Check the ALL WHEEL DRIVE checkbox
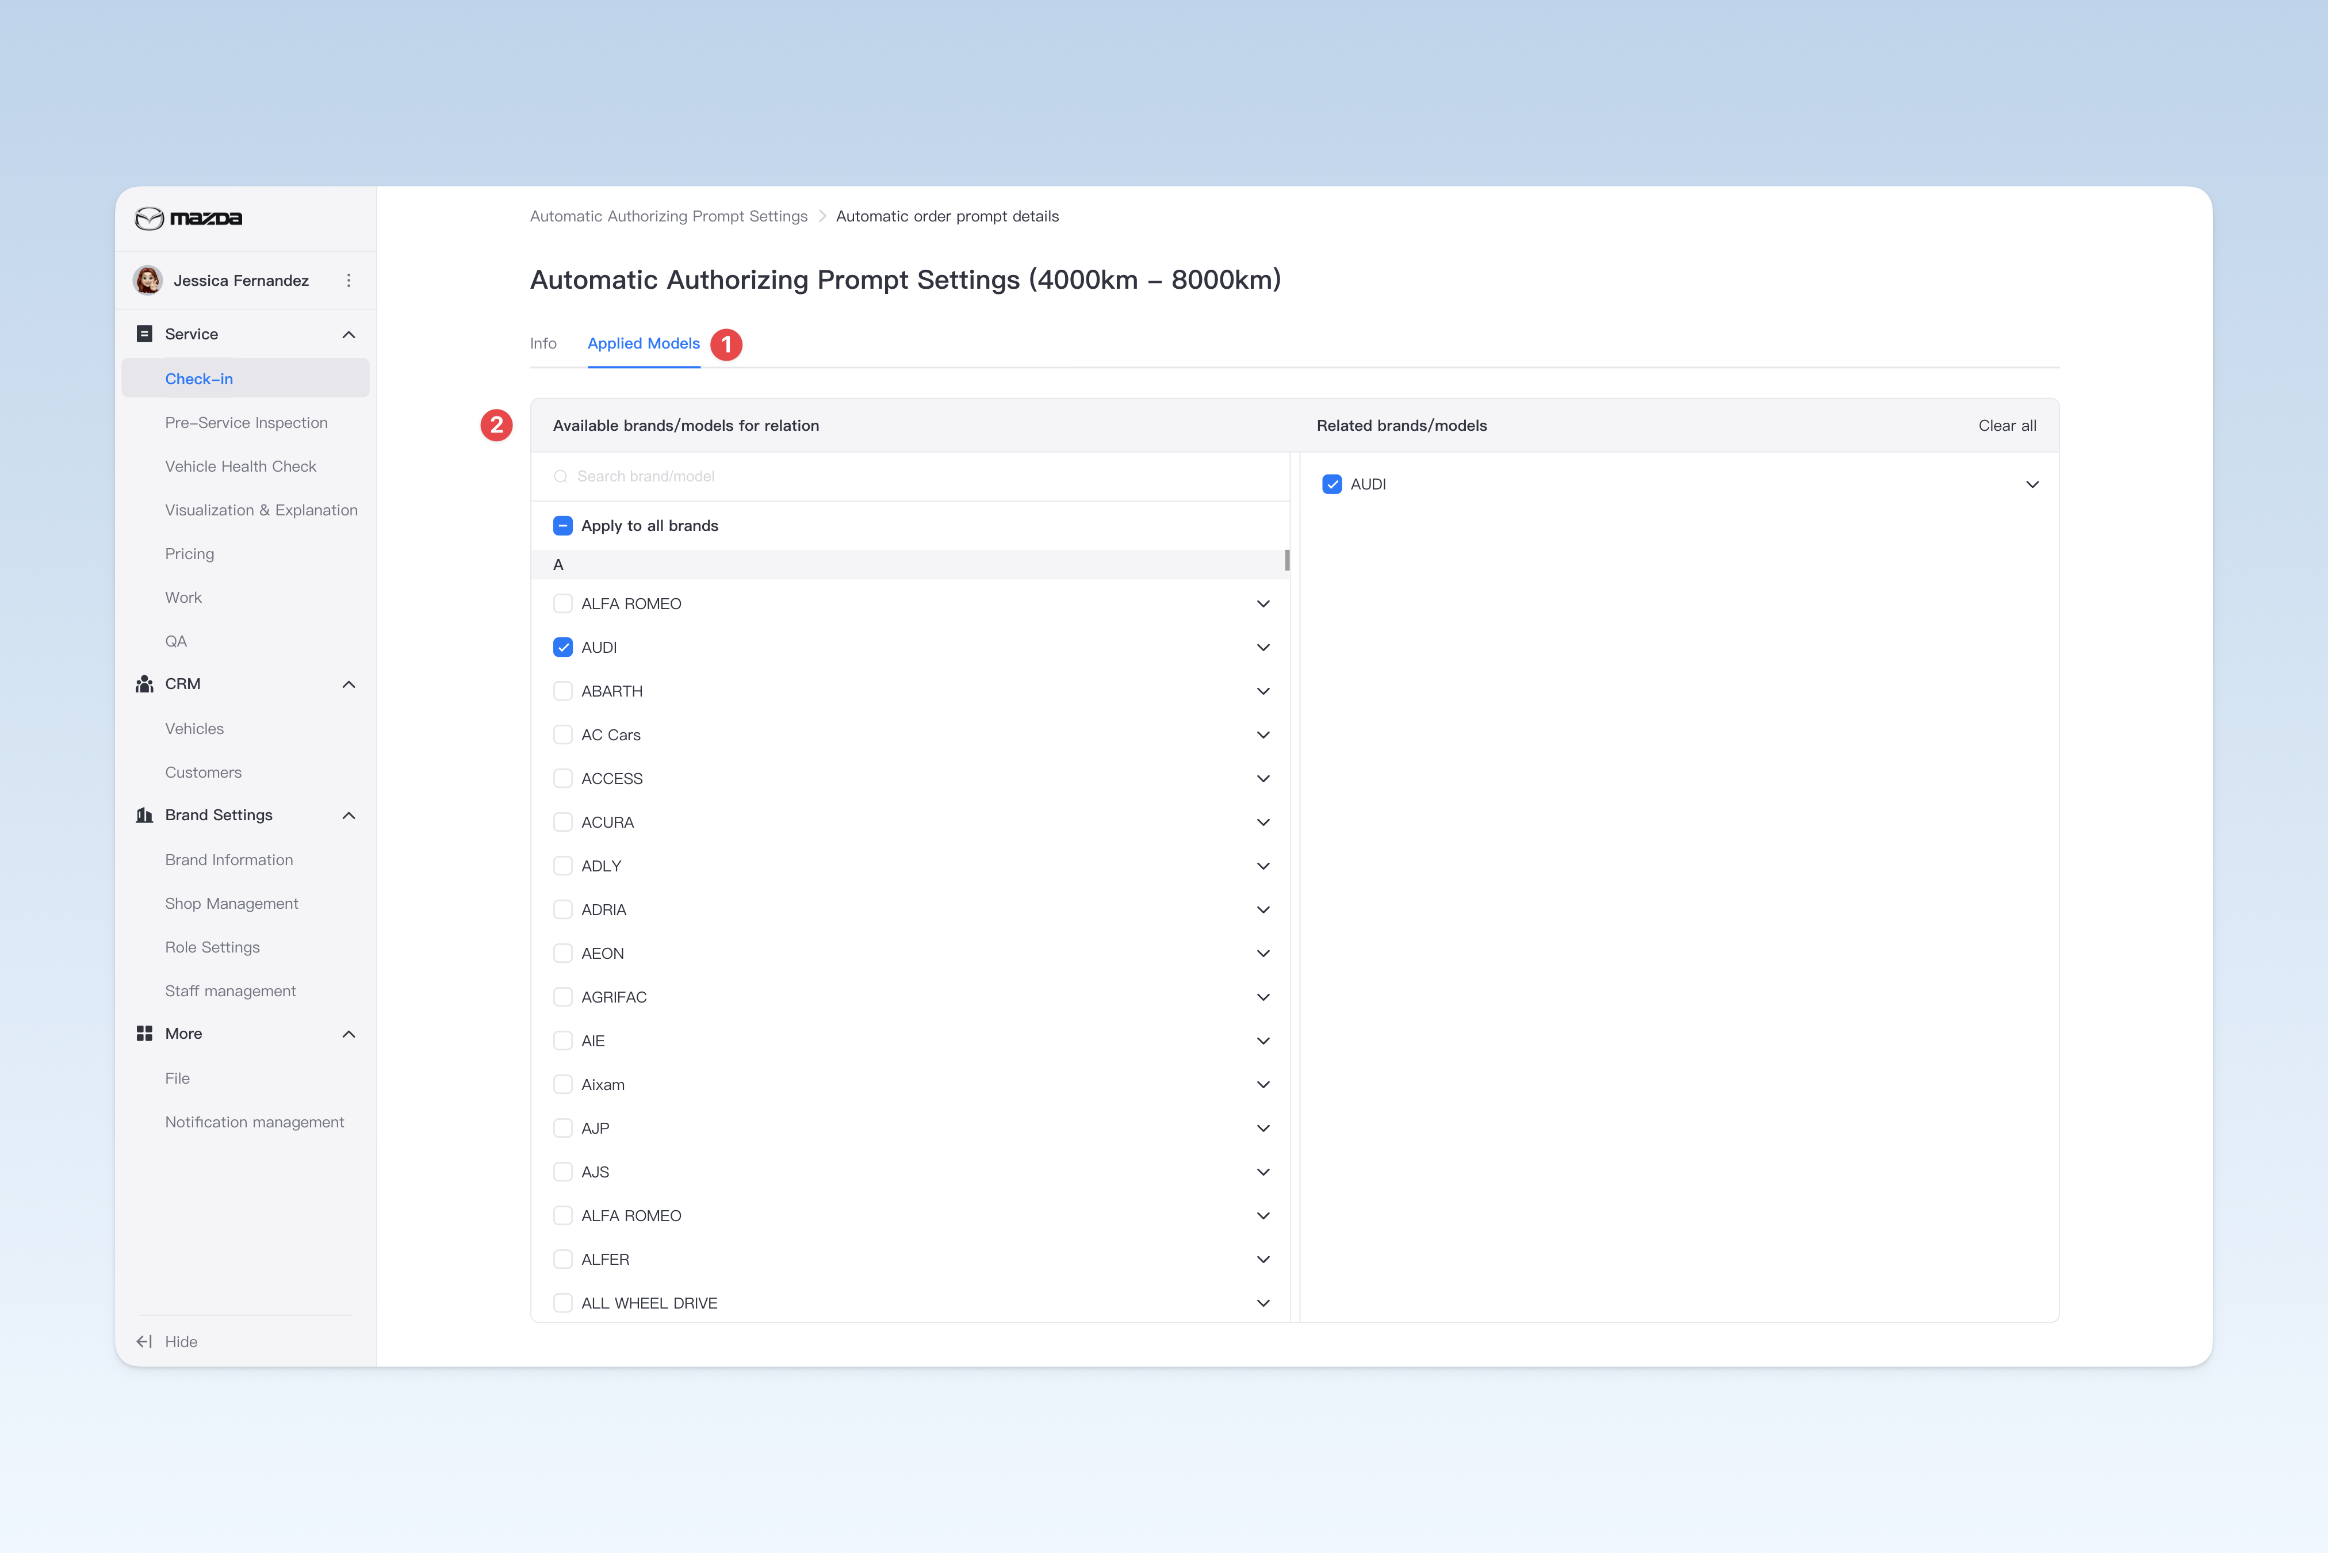This screenshot has height=1553, width=2328. 562,1303
